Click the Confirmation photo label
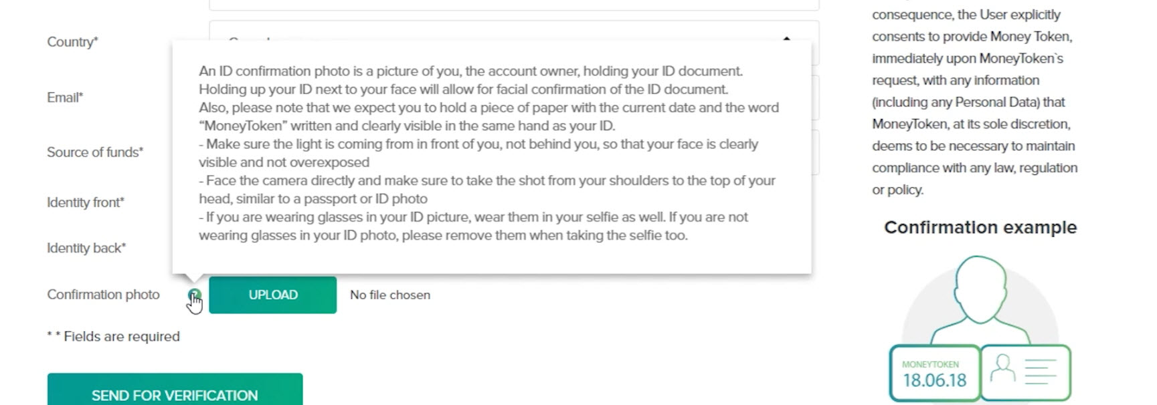The image size is (1157, 405). click(103, 295)
